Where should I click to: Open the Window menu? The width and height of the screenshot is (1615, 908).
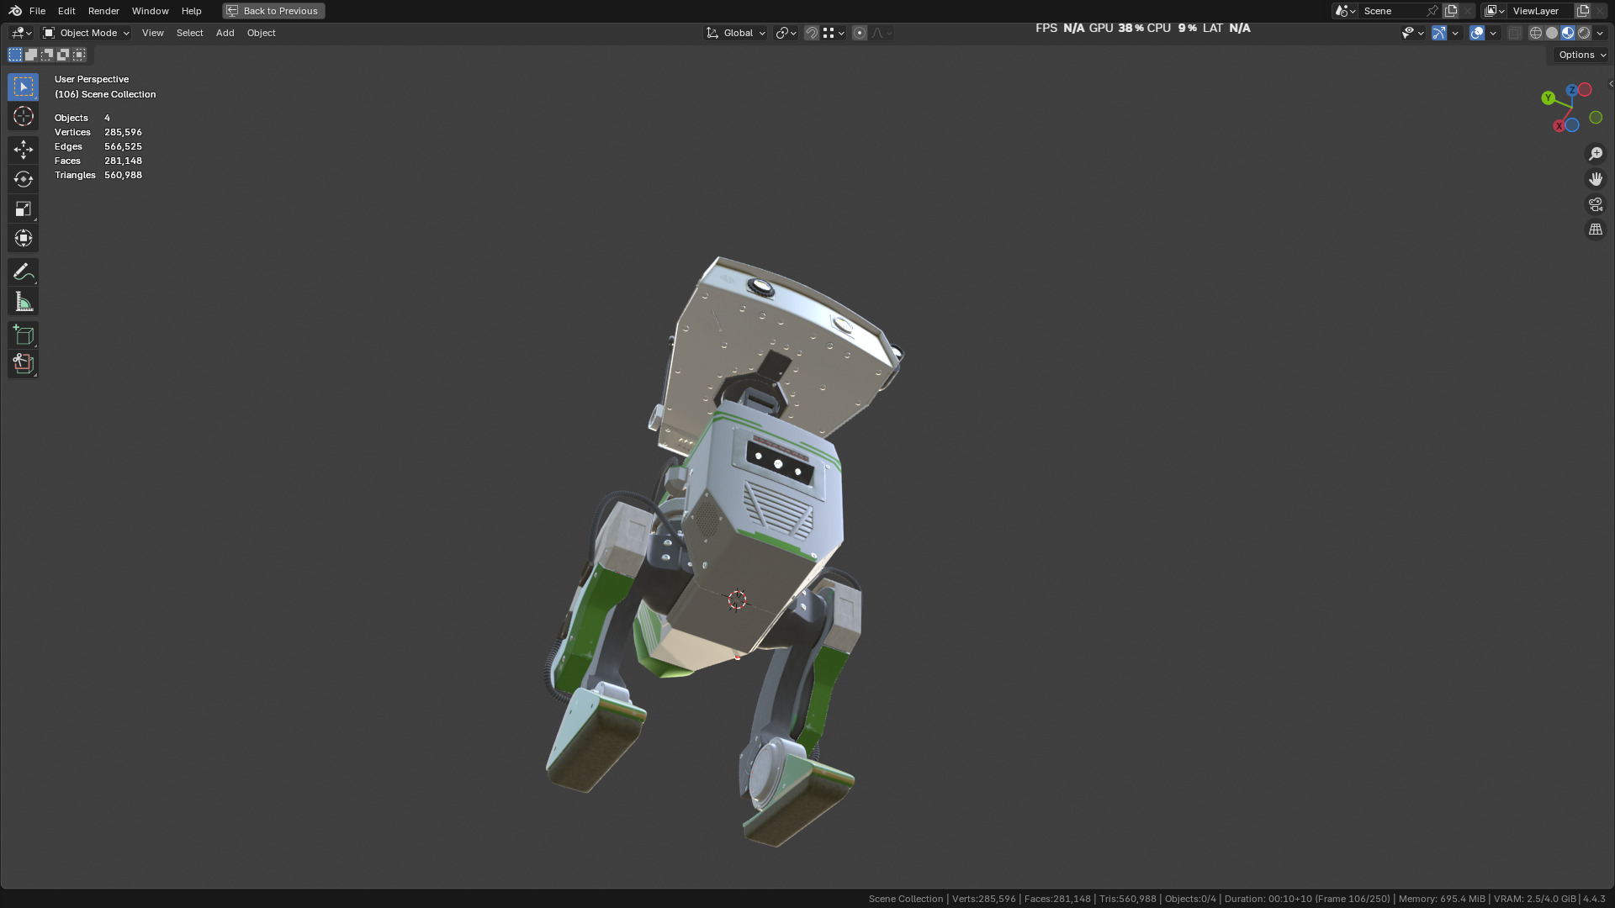tap(150, 11)
